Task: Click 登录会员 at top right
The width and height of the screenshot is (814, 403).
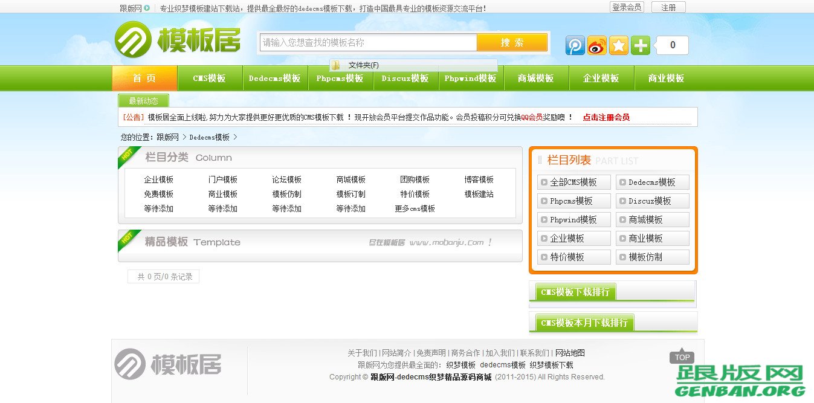Action: click(627, 7)
